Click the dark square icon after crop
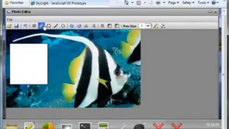The height and width of the screenshot is (129, 229). click(109, 26)
